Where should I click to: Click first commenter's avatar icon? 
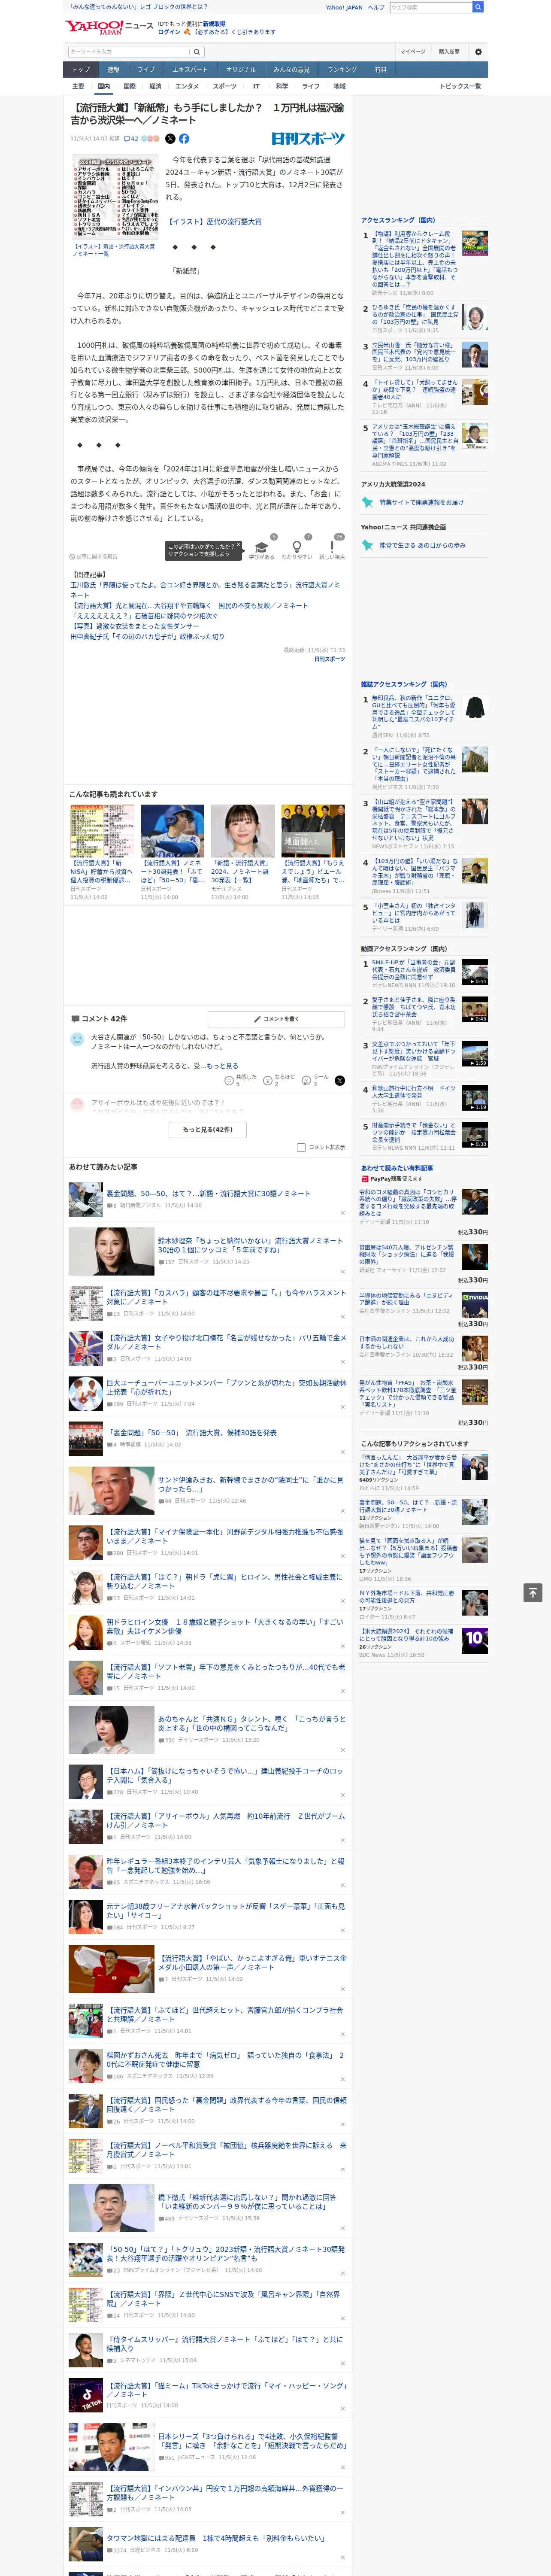coord(77,1040)
